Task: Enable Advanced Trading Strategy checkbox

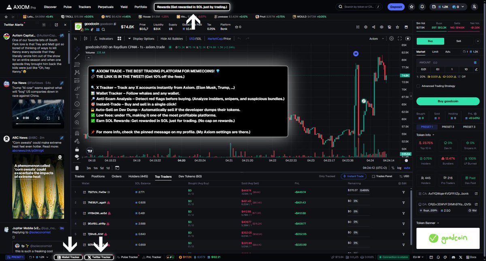Action: click(418, 86)
